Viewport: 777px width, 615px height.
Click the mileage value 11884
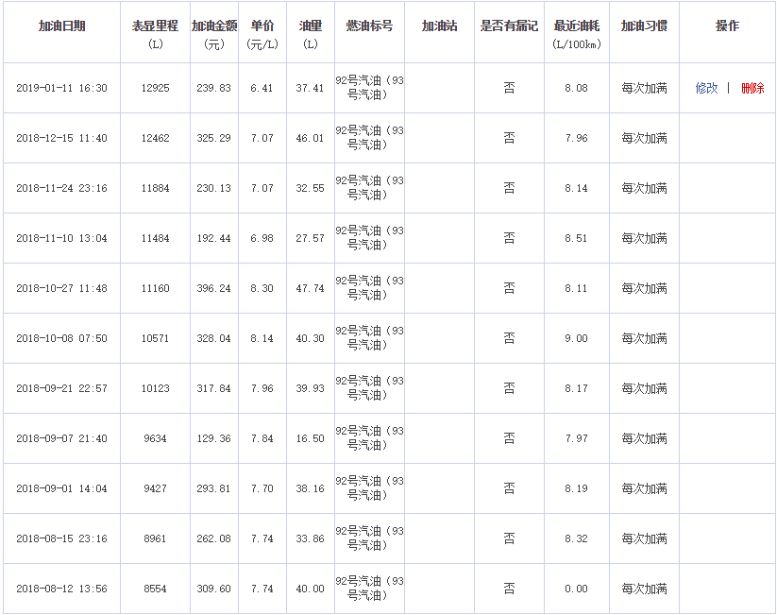(x=155, y=188)
